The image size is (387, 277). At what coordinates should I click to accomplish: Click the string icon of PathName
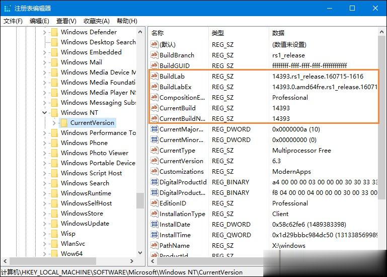(x=154, y=245)
